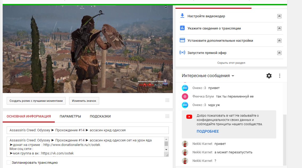This screenshot has height=168, width=302.
Task: Click the YouTube logo in welcome message
Action: 189,117
